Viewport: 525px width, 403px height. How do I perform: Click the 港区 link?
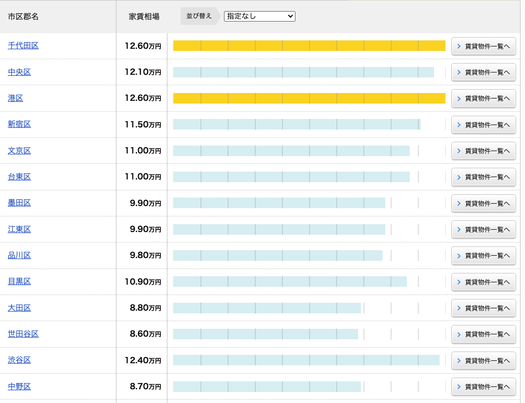pos(16,98)
